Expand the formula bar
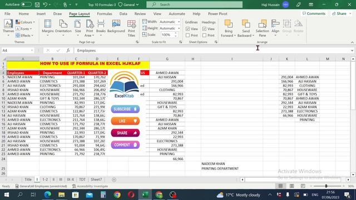Screen dimensions: 356x200 (352, 51)
